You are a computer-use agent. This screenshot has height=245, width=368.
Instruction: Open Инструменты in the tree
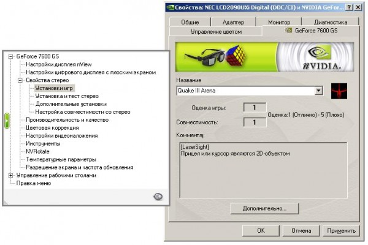(43, 144)
